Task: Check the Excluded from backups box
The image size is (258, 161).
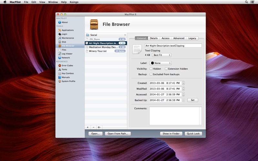Action: [x=151, y=74]
